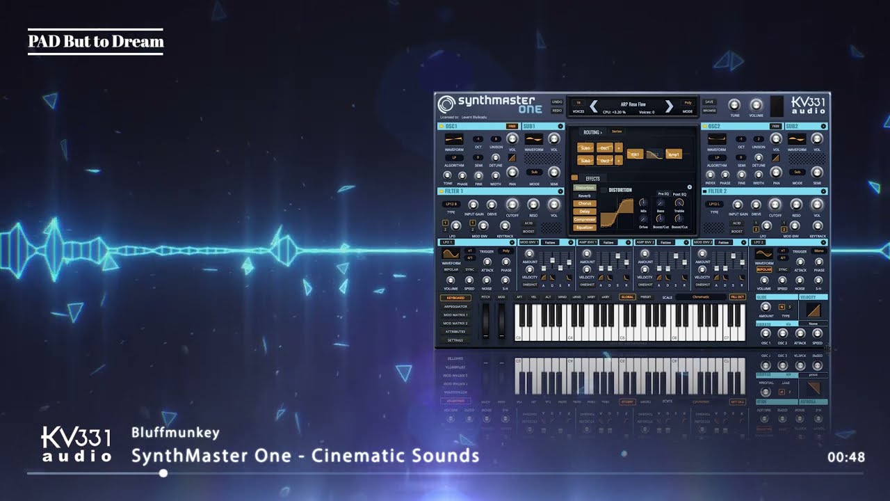Screen dimensions: 890x501
Task: Open SUB1 mode Sub dropdown
Action: [x=534, y=172]
